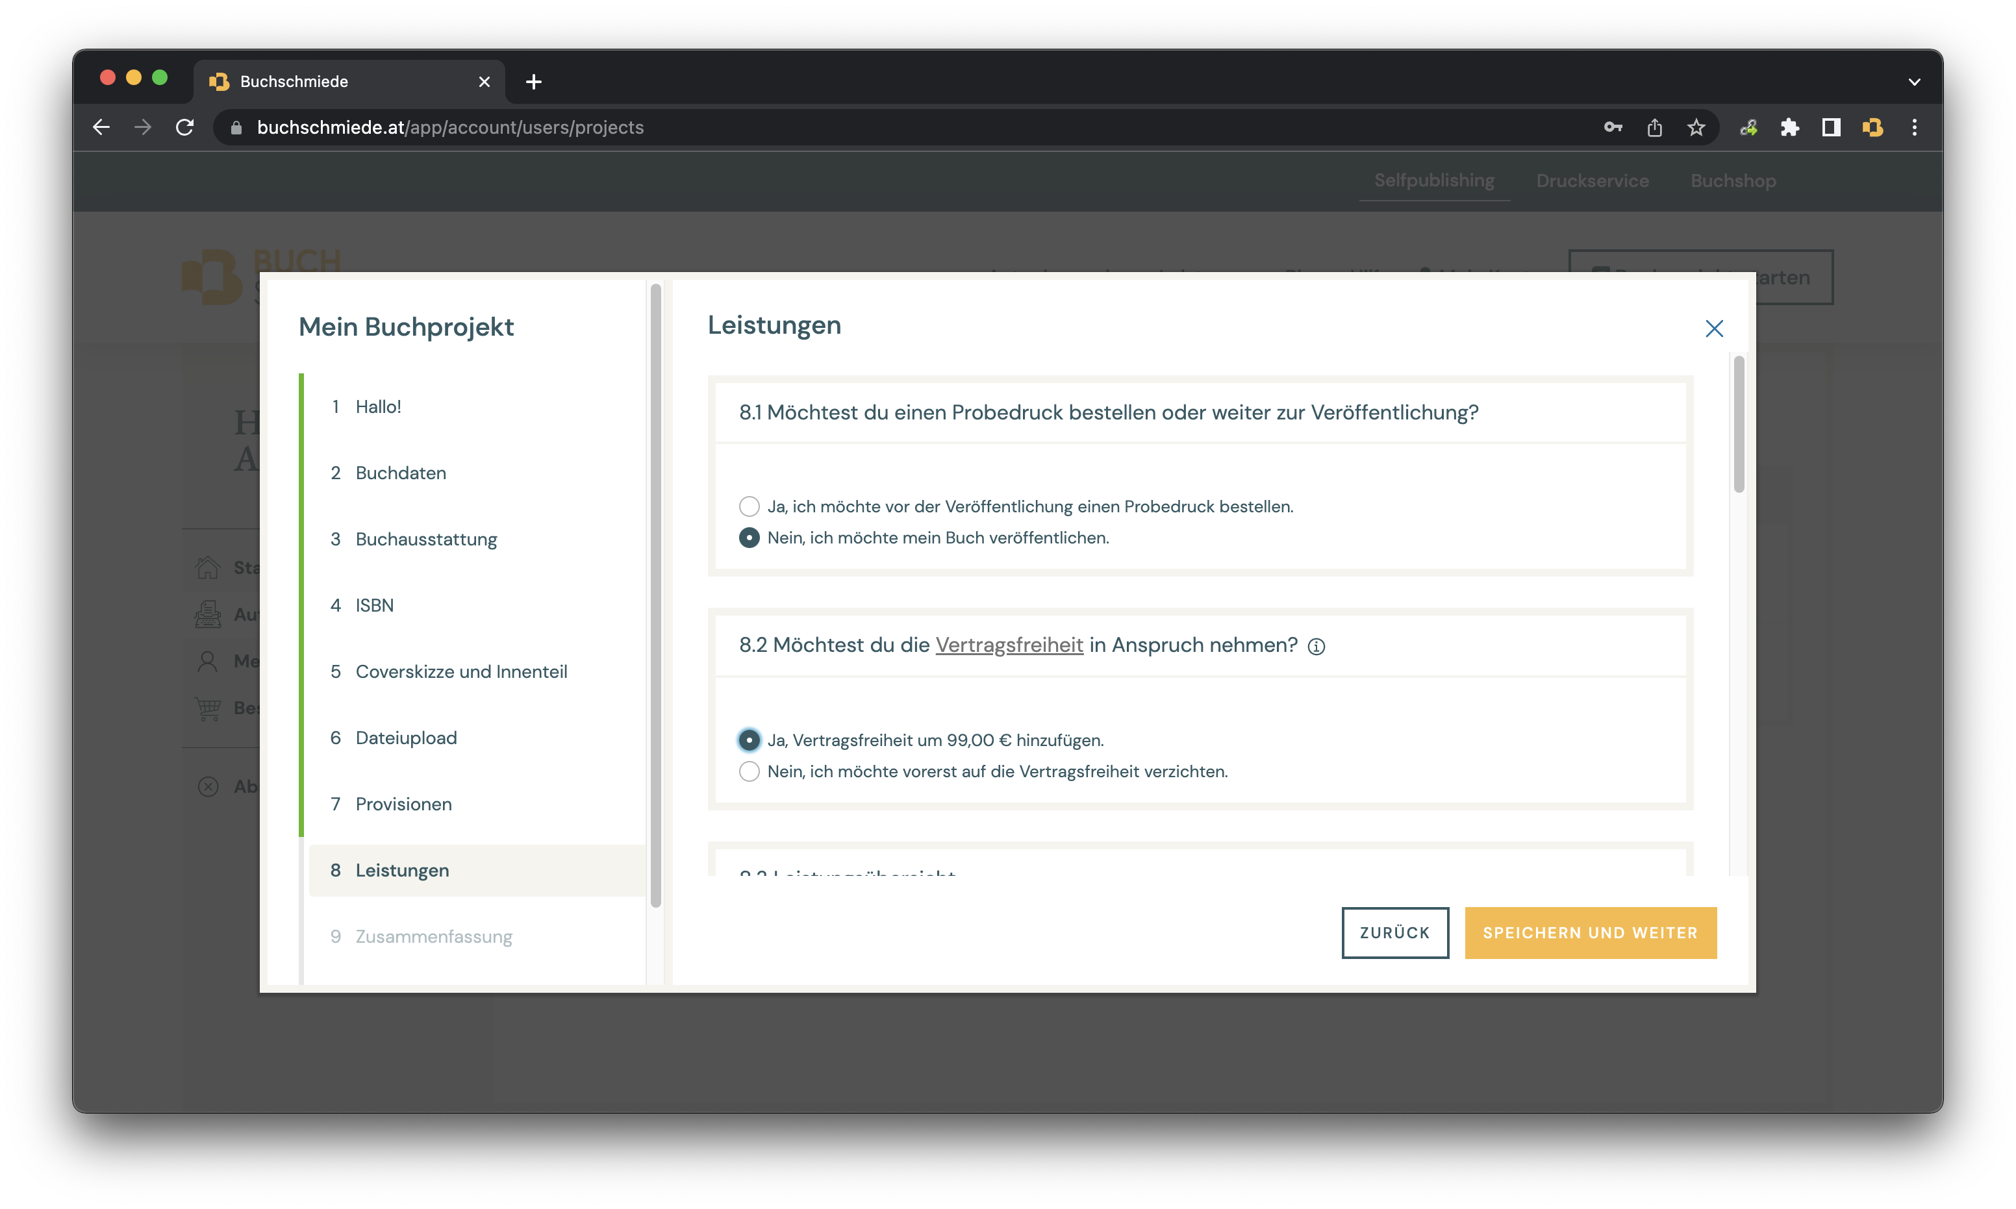Viewport: 2016px width, 1209px height.
Task: Go to step 2 Buchdaten
Action: pos(400,473)
